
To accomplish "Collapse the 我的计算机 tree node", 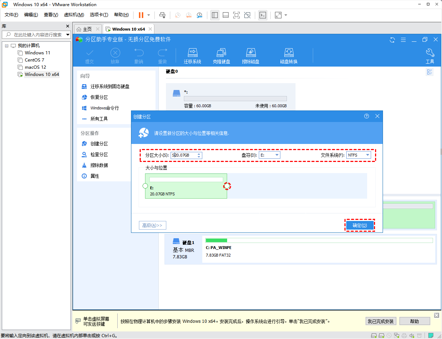I will coord(6,46).
